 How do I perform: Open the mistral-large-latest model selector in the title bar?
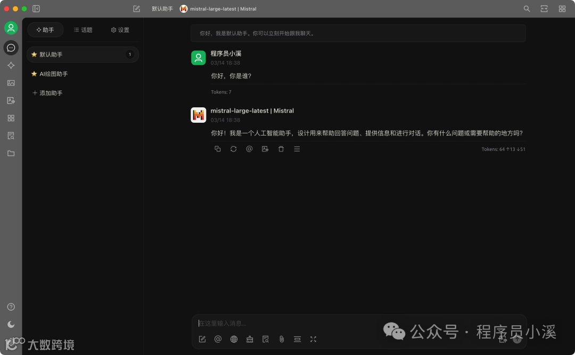click(218, 9)
